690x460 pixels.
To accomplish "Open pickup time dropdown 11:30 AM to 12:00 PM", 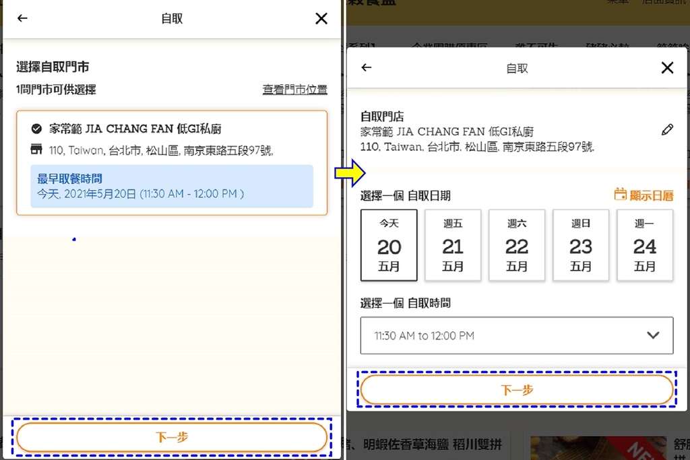I will point(517,335).
